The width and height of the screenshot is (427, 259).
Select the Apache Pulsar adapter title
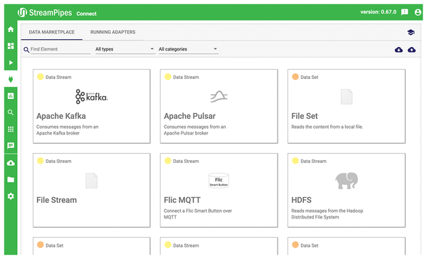(189, 116)
